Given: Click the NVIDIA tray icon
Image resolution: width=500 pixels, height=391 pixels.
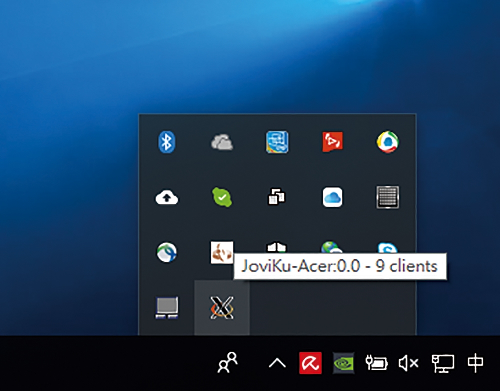Looking at the screenshot, I should pyautogui.click(x=344, y=363).
